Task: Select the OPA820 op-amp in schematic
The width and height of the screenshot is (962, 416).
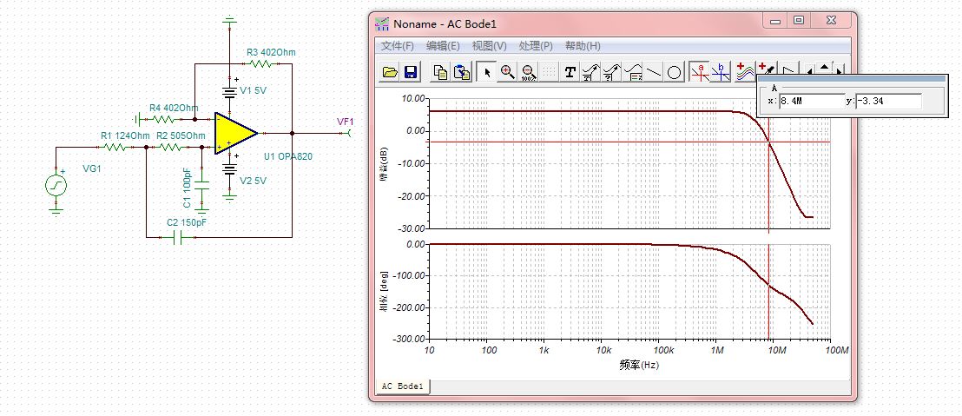Action: click(x=236, y=133)
